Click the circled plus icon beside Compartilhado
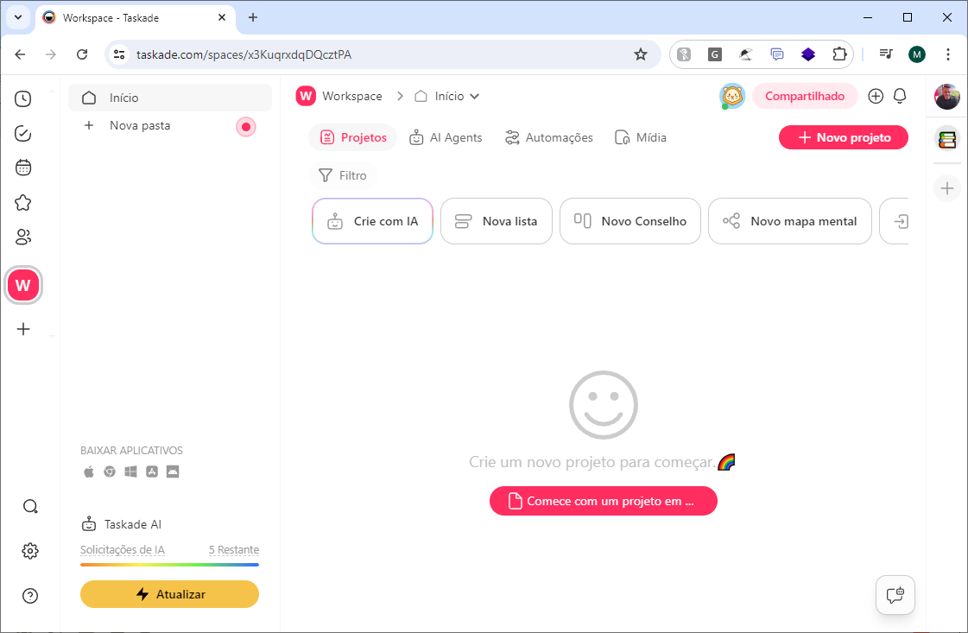Viewport: 968px width, 633px height. coord(876,97)
